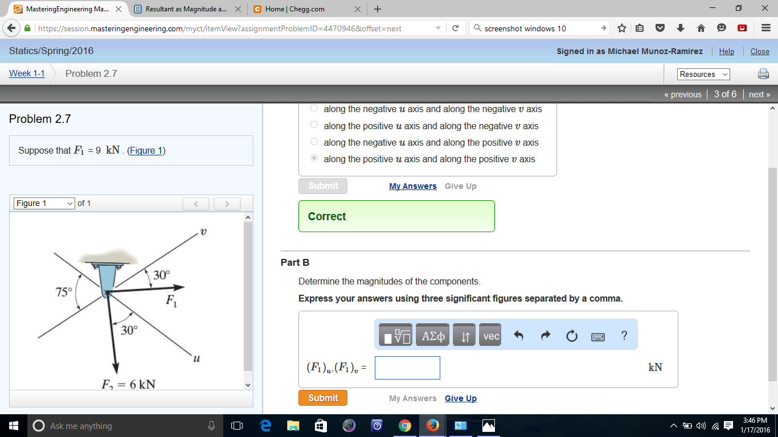Select 'along the positive u axis and negative v axis' option
778x437 pixels.
click(x=314, y=124)
